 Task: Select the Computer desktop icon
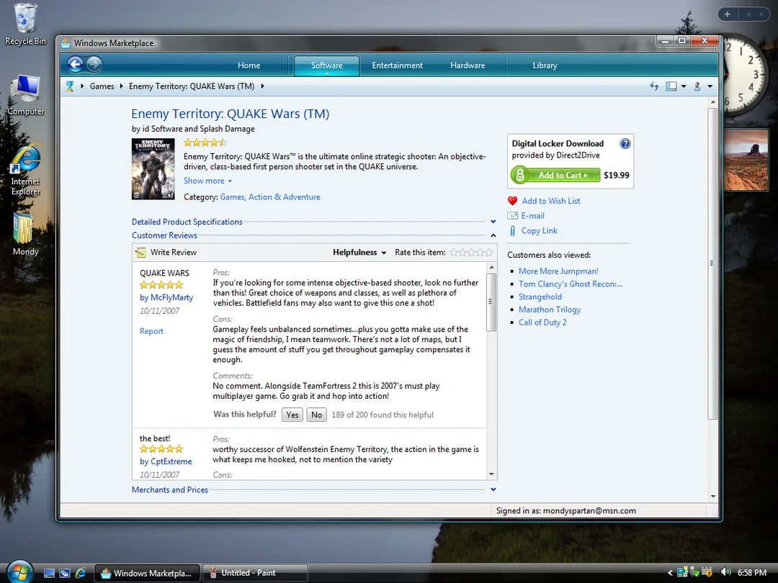pos(25,95)
